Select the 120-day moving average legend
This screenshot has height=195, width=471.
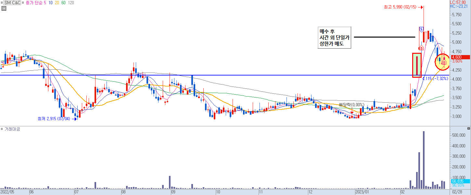pyautogui.click(x=71, y=3)
